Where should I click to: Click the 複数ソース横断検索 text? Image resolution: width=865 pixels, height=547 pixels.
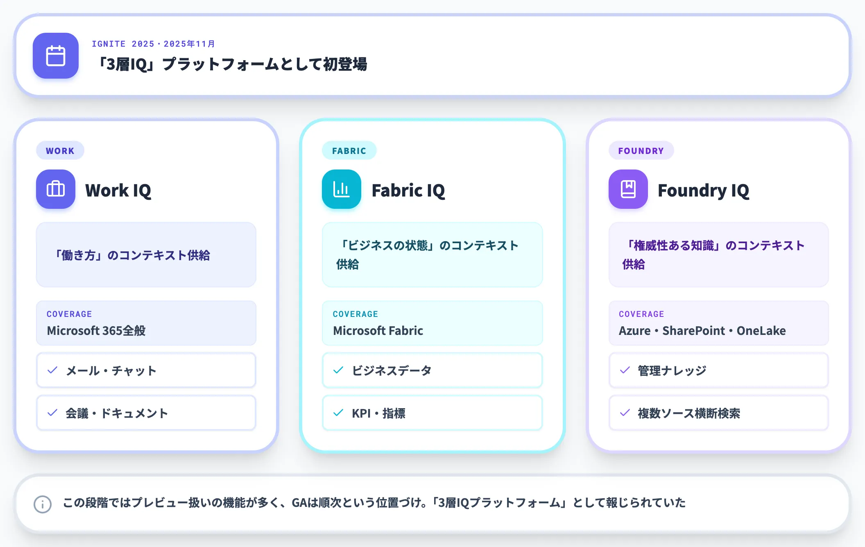tap(689, 413)
